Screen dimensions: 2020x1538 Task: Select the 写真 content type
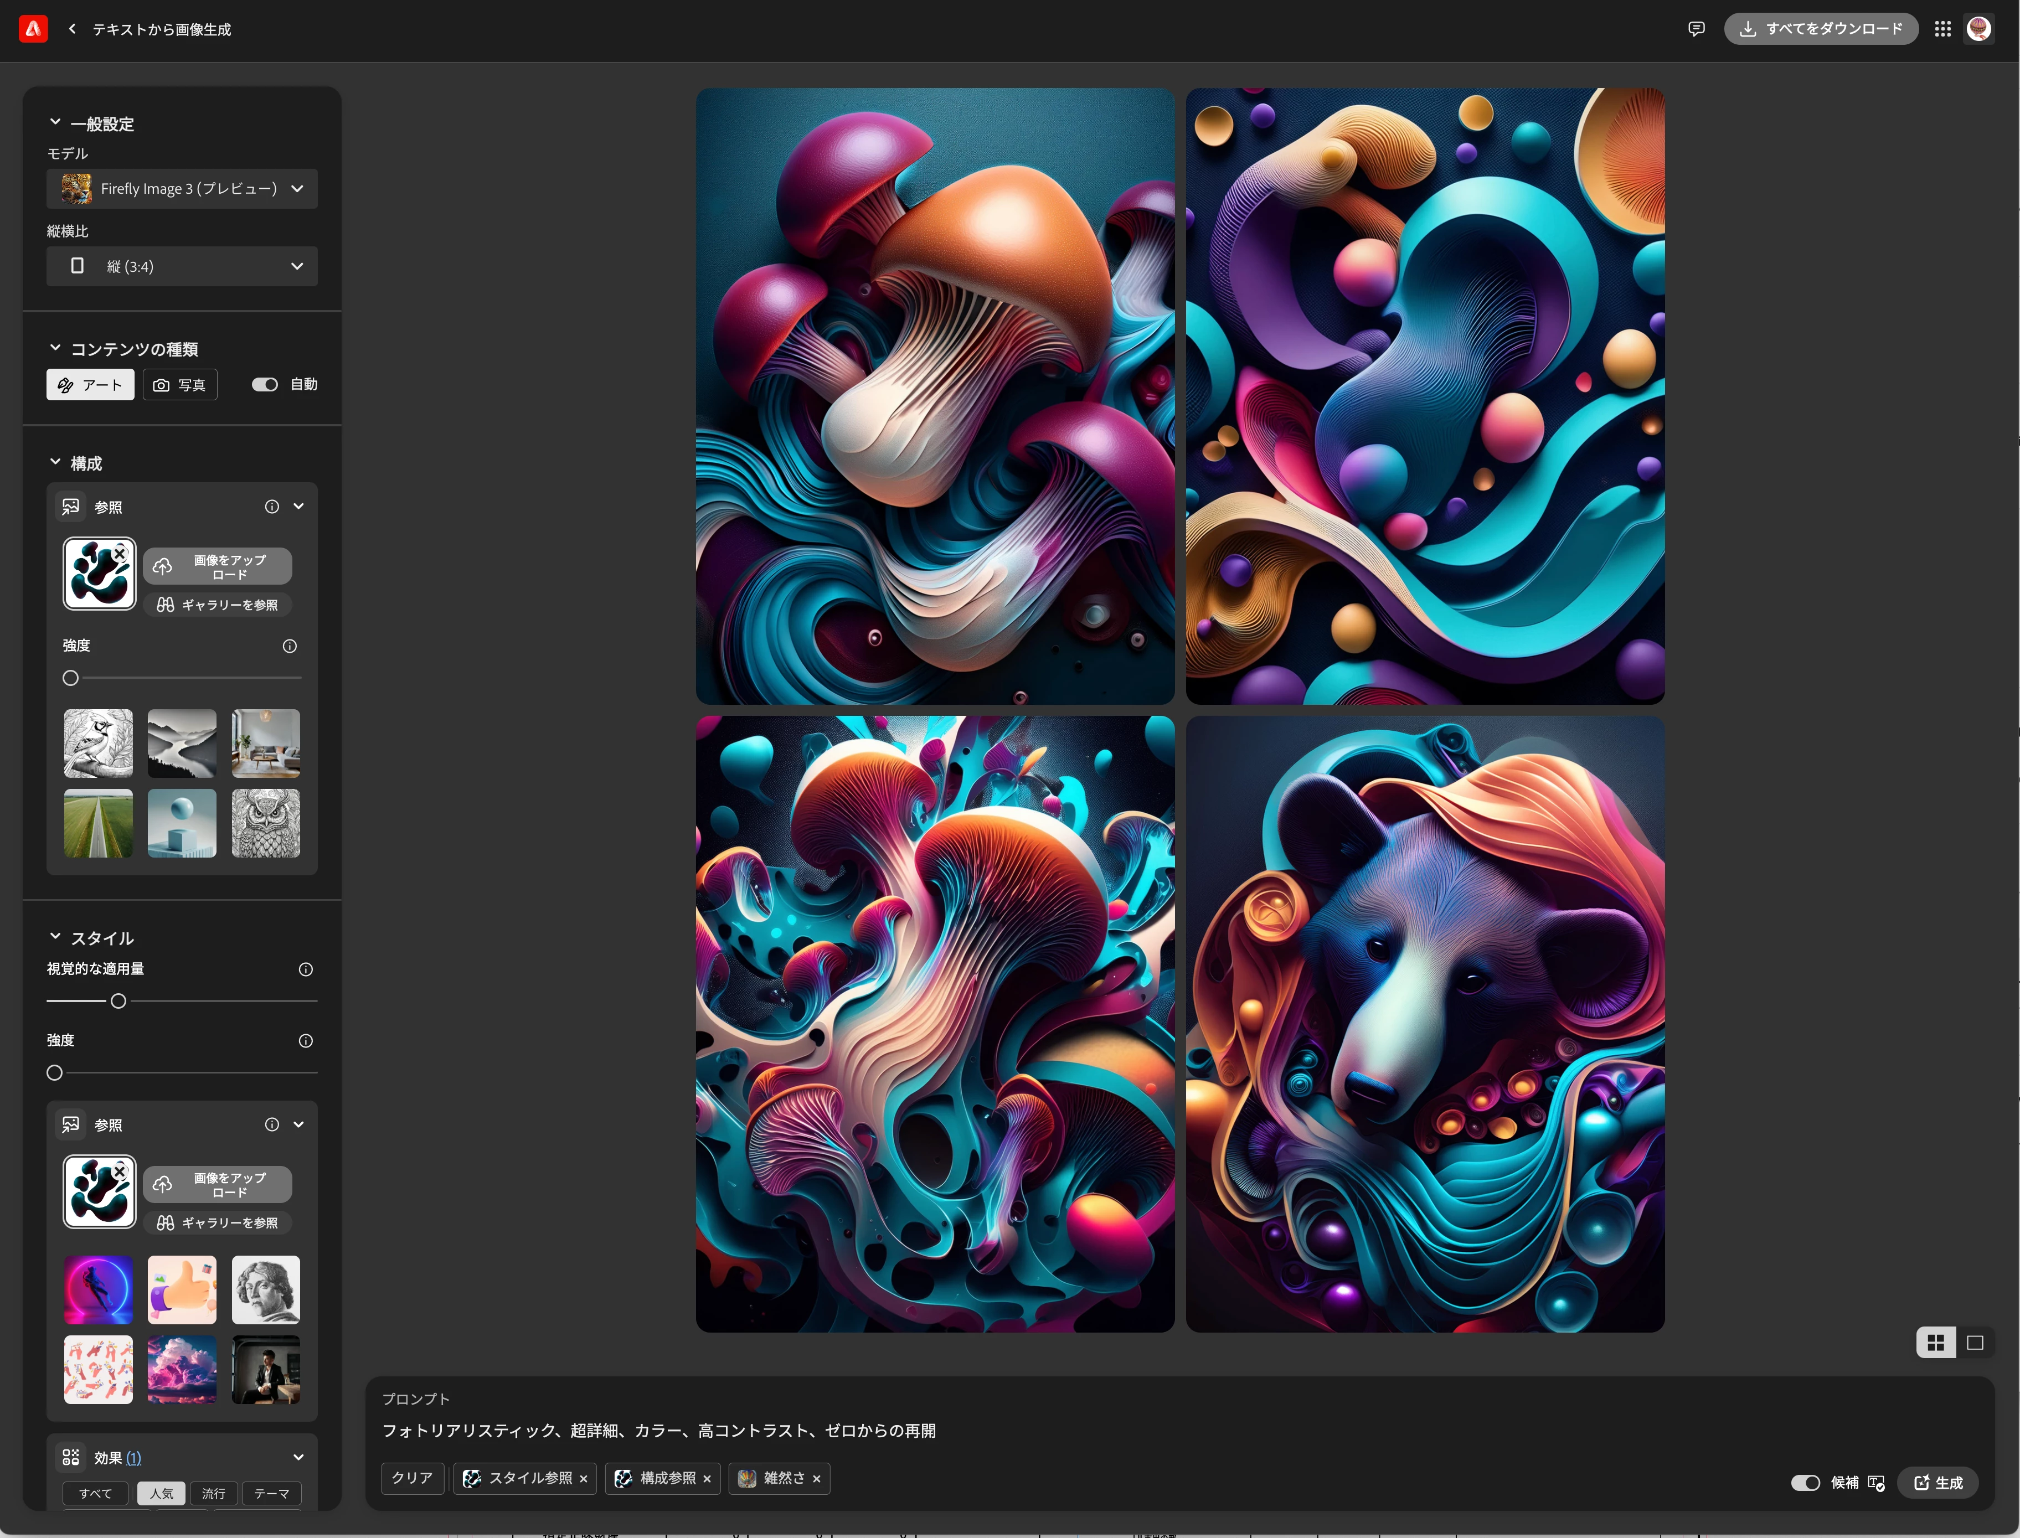pyautogui.click(x=181, y=385)
